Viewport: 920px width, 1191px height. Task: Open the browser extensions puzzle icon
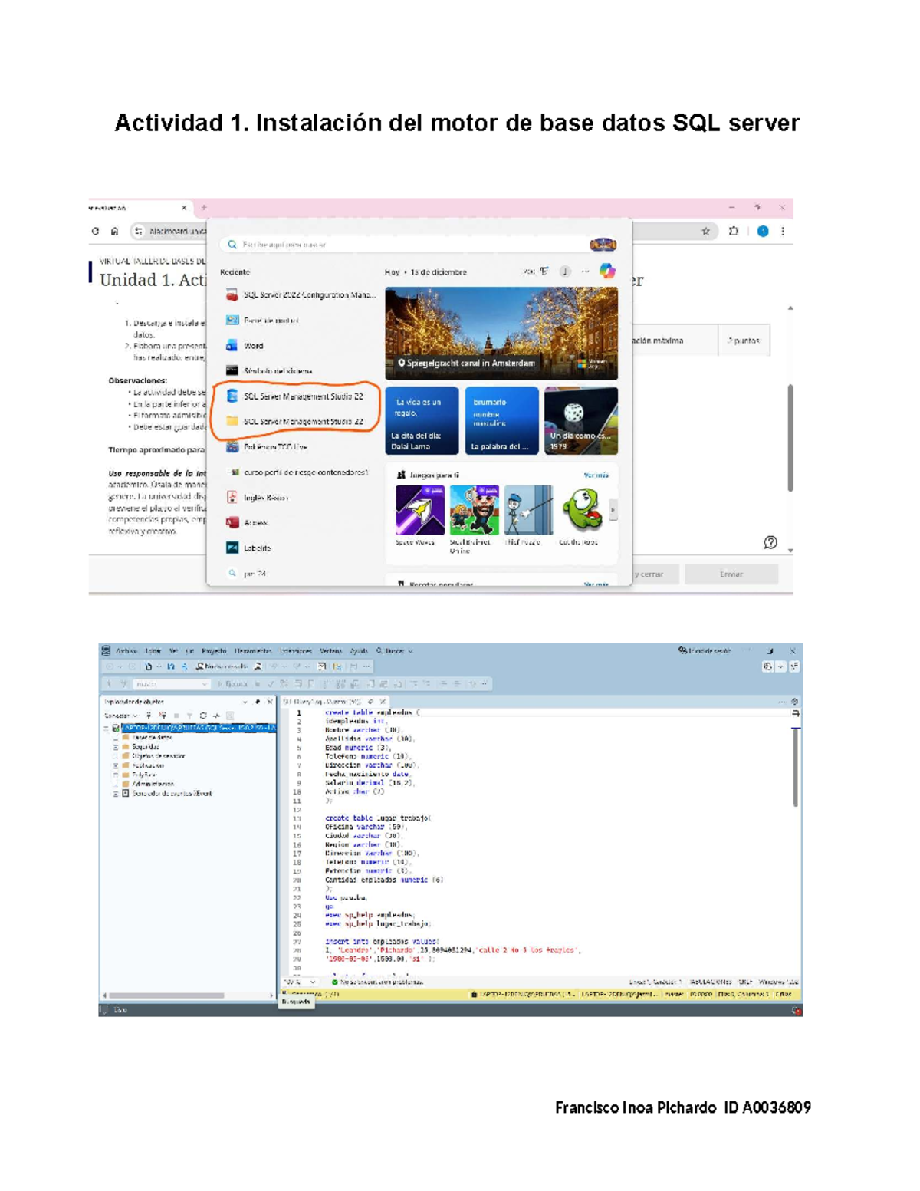734,231
